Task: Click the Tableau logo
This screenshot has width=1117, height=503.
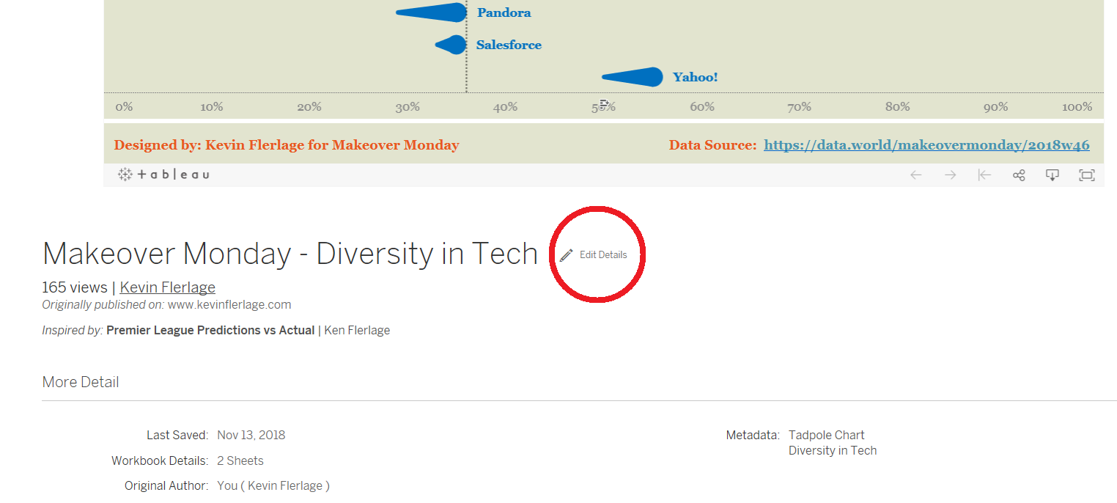Action: tap(163, 175)
